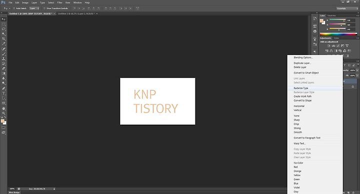Select the Eraser tool
Screen dimensions: 360x194
point(3,68)
